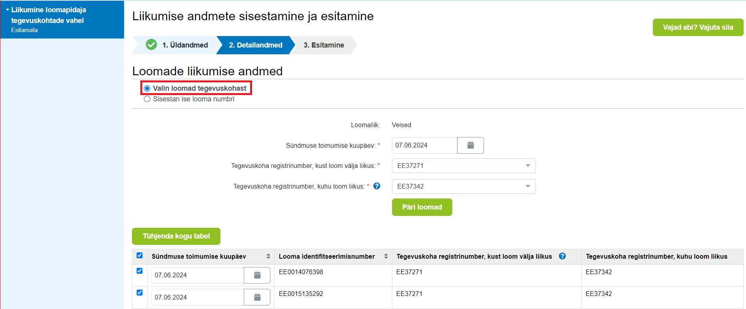Screen dimensions: 746x309
Task: Select 'Valin loomad tegevuskohast' radio option
Action: pyautogui.click(x=147, y=88)
